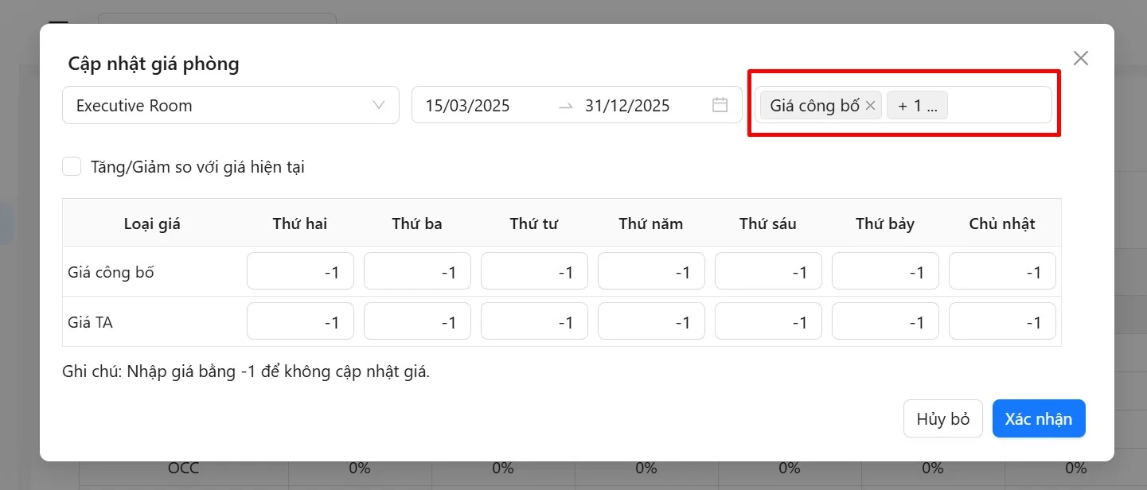Select Giá công bố price for Thứ hai

click(x=300, y=272)
